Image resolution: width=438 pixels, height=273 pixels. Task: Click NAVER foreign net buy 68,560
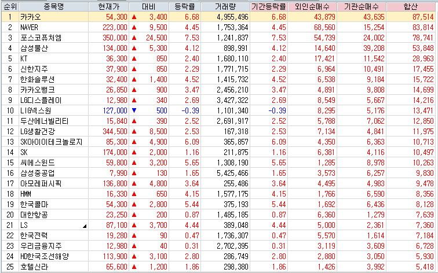(324, 27)
